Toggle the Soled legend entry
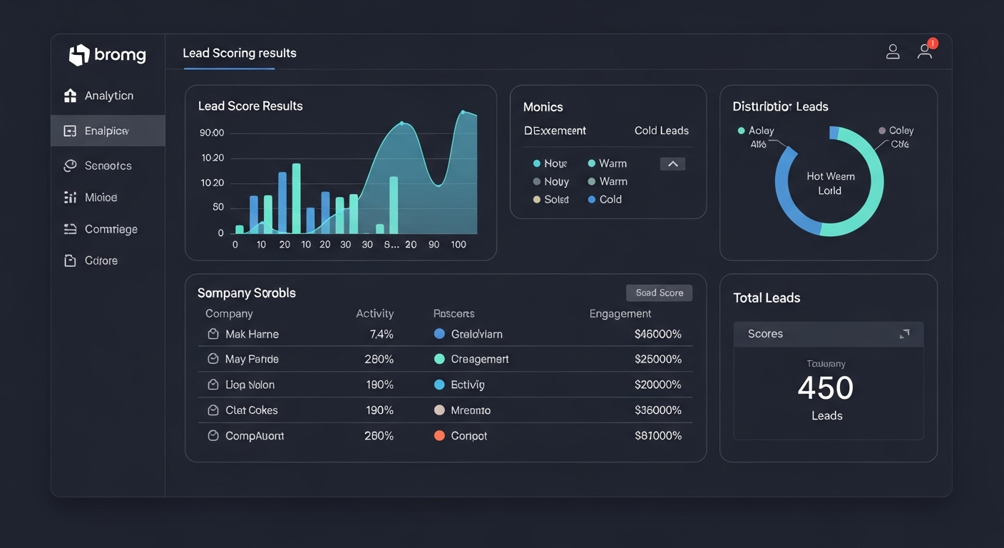1004x548 pixels. (x=551, y=200)
